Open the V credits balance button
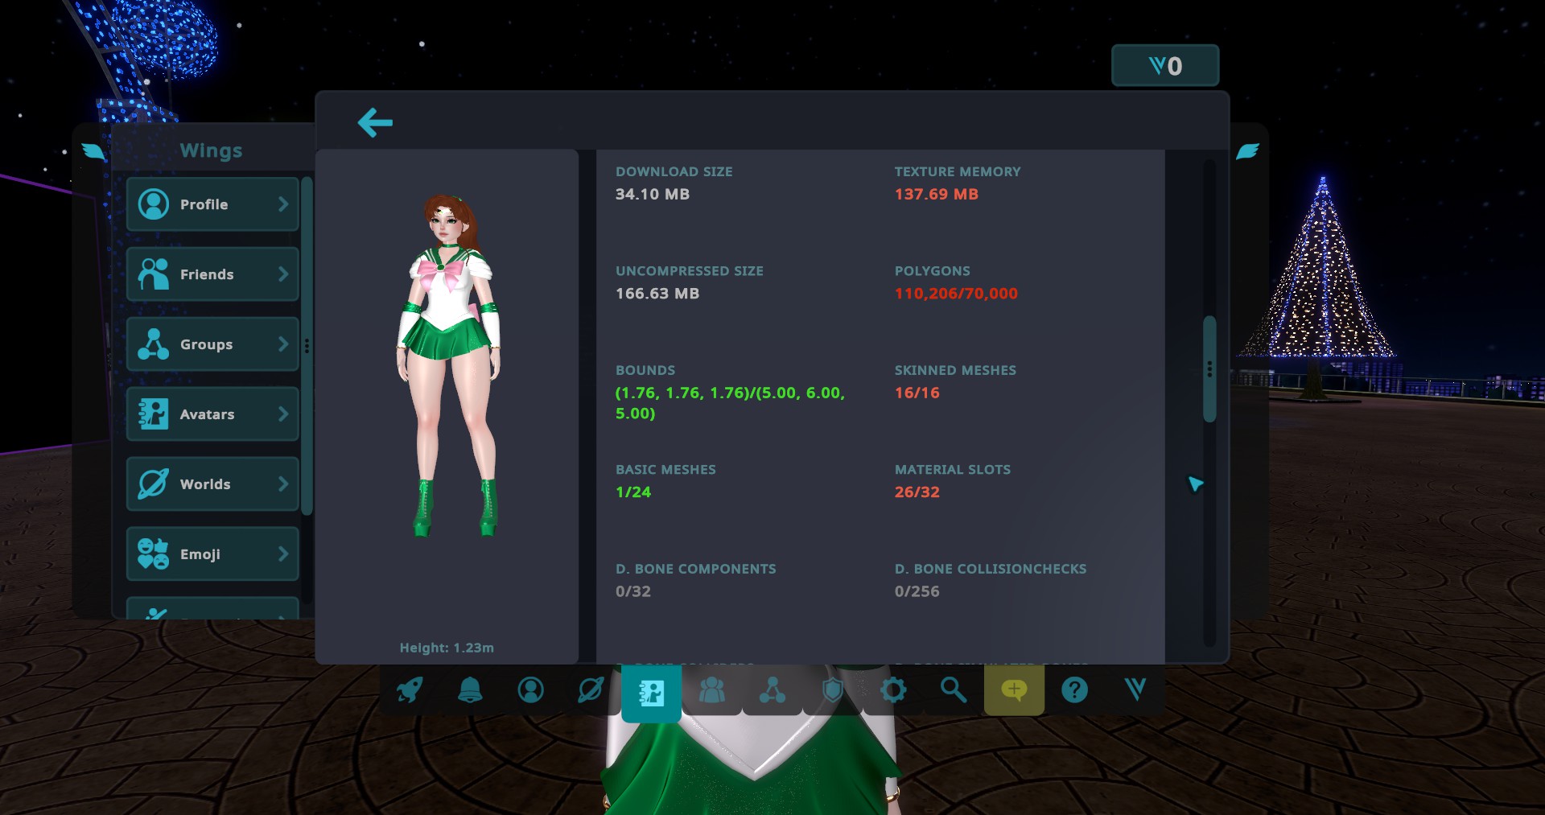The height and width of the screenshot is (815, 1545). tap(1165, 66)
